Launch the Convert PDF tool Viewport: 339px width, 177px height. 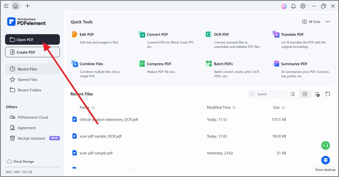157,35
